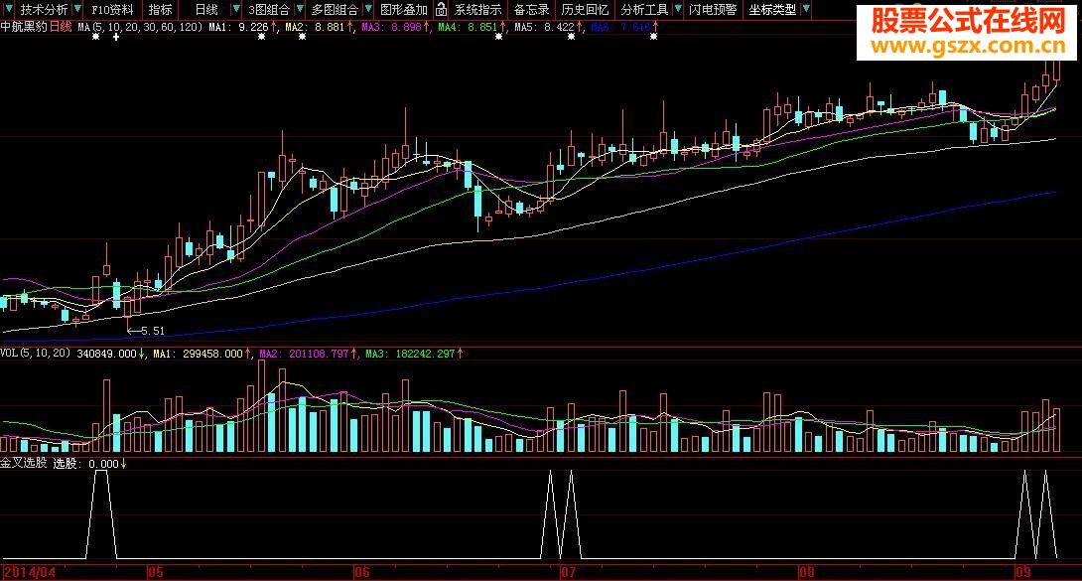Click the 09 month marker on the time axis
The height and width of the screenshot is (581, 1082).
[1024, 572]
